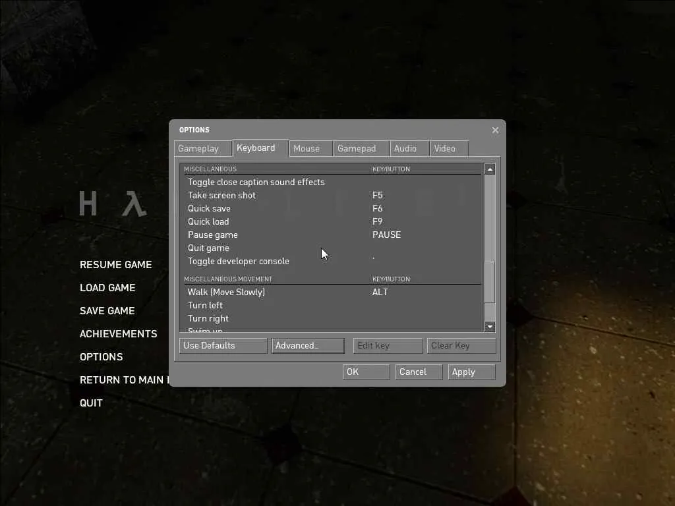This screenshot has width=675, height=506.
Task: Click Use Defaults button
Action: (223, 345)
